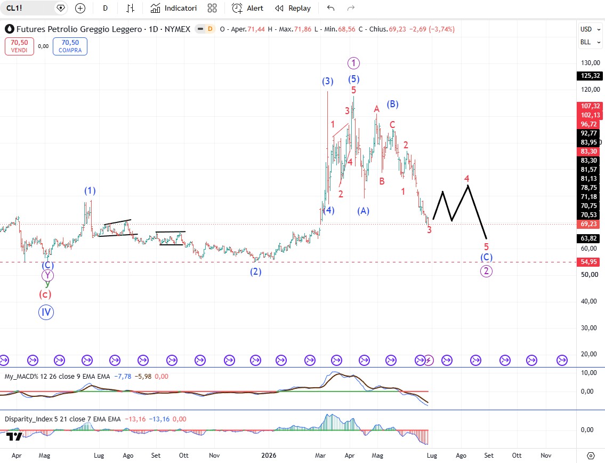Redo the chart action
This screenshot has height=463, width=605.
351,8
